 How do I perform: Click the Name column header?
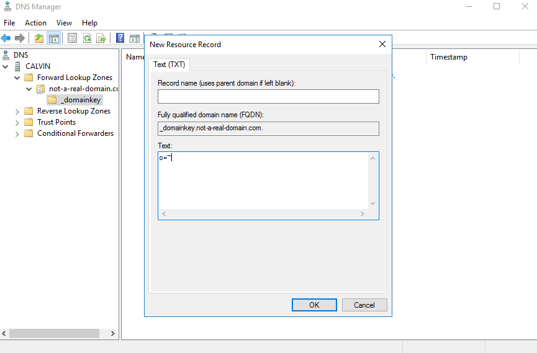[135, 57]
